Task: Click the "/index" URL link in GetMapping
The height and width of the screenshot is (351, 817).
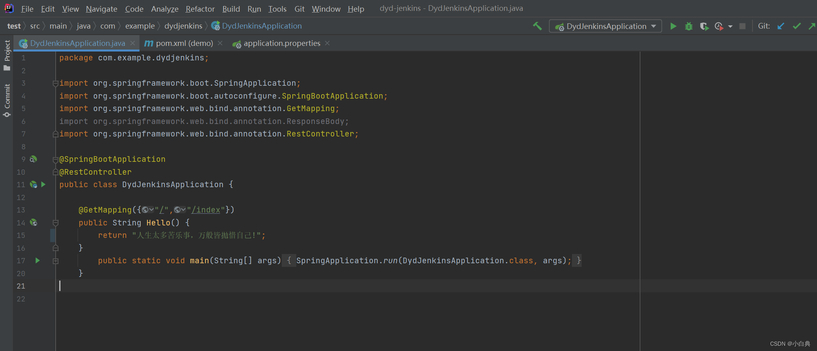Action: [206, 210]
